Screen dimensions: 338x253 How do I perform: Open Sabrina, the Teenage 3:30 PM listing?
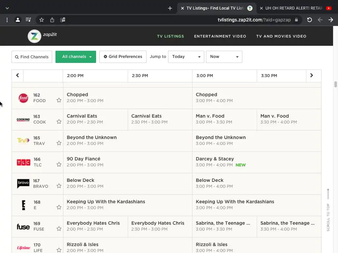[x=289, y=227]
